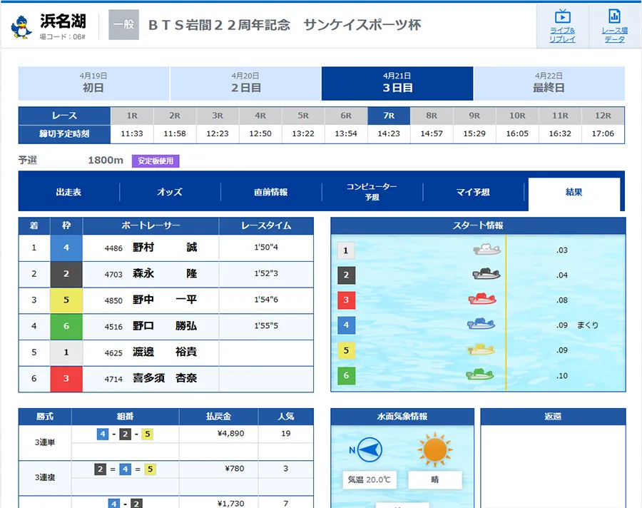This screenshot has height=508, width=642.
Task: Open Live & Replay video icon
Action: click(x=562, y=17)
